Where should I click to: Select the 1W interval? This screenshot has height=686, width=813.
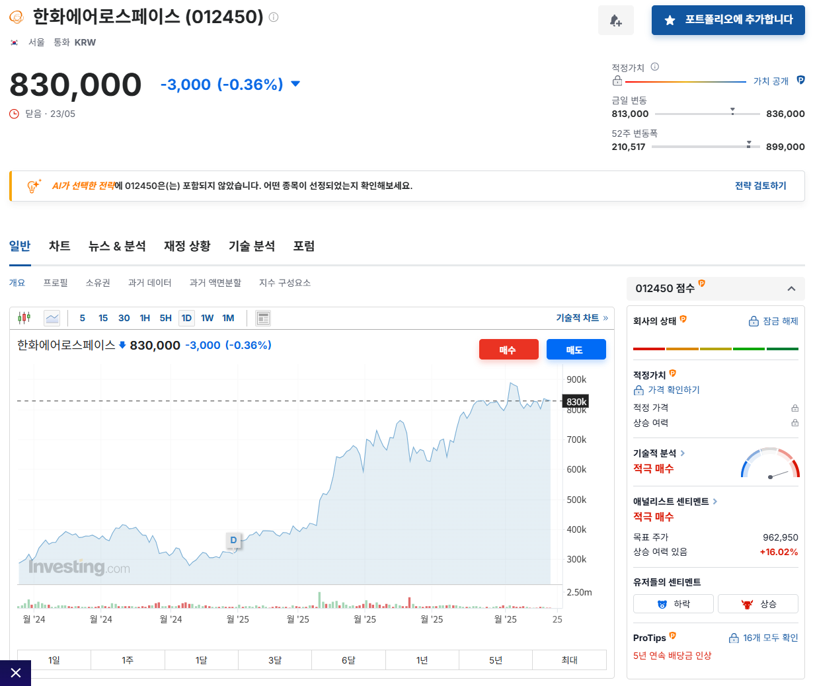point(208,318)
